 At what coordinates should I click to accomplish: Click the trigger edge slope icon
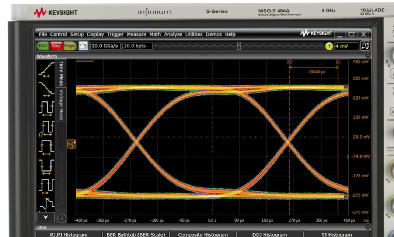tap(366, 46)
